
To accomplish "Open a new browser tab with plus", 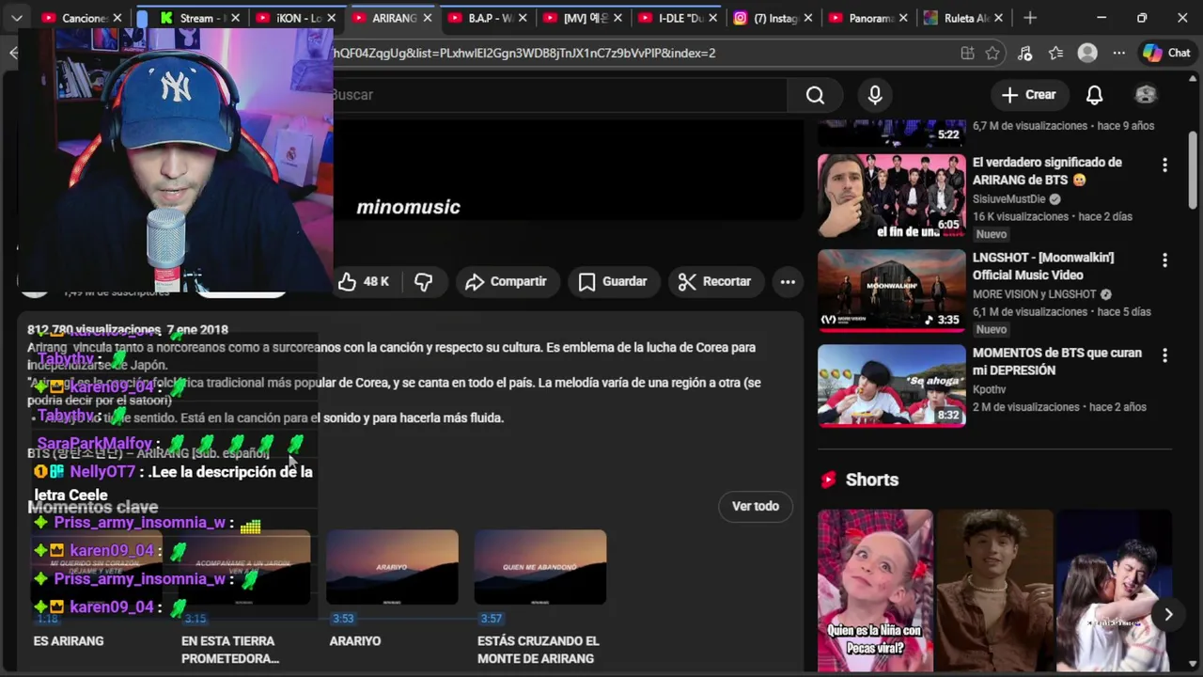I will pyautogui.click(x=1030, y=18).
